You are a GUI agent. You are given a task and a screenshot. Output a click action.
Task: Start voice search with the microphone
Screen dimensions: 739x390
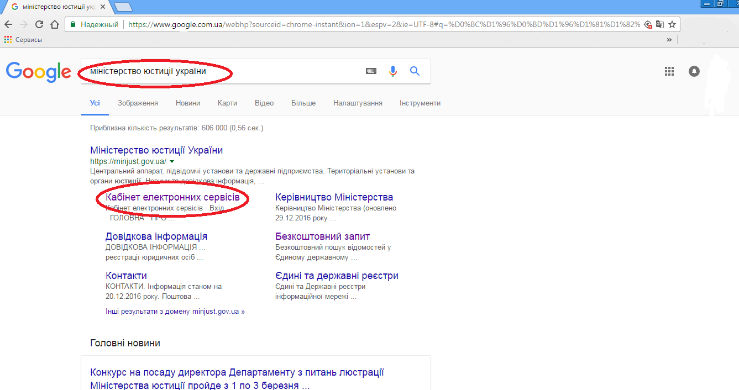tap(393, 71)
